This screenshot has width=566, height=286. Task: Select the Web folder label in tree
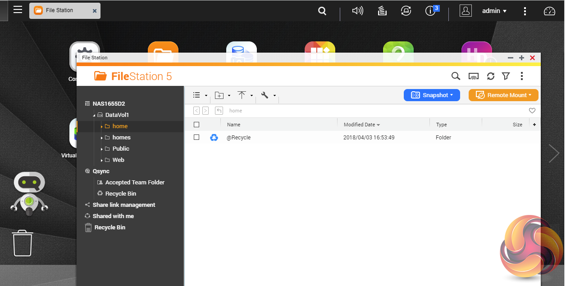[x=118, y=160]
